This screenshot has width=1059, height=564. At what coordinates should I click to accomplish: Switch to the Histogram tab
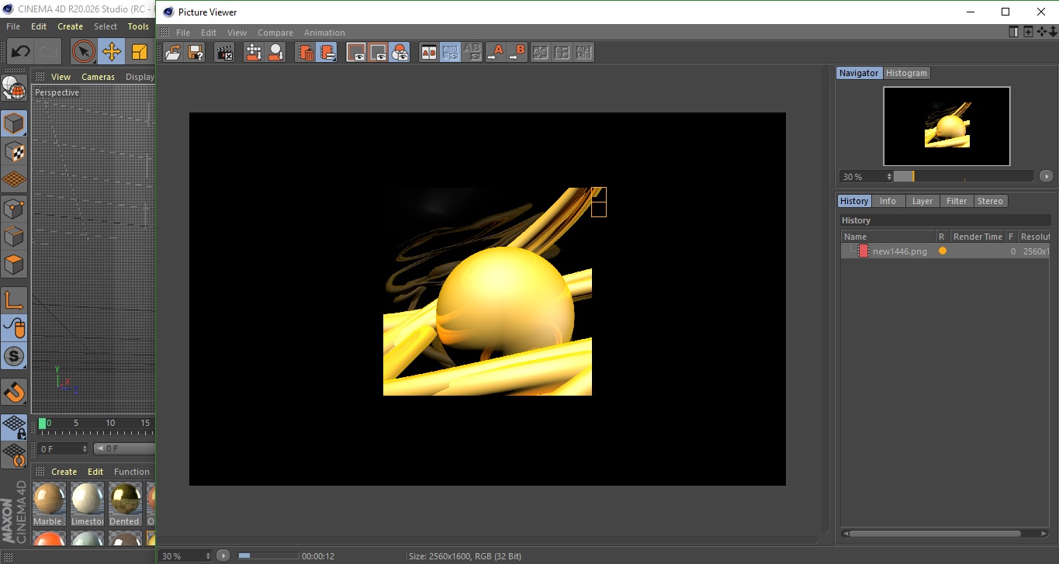(x=906, y=73)
